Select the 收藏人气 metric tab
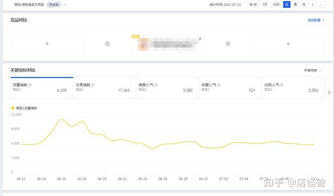Screen dimensions: 334x196 tap(231, 88)
